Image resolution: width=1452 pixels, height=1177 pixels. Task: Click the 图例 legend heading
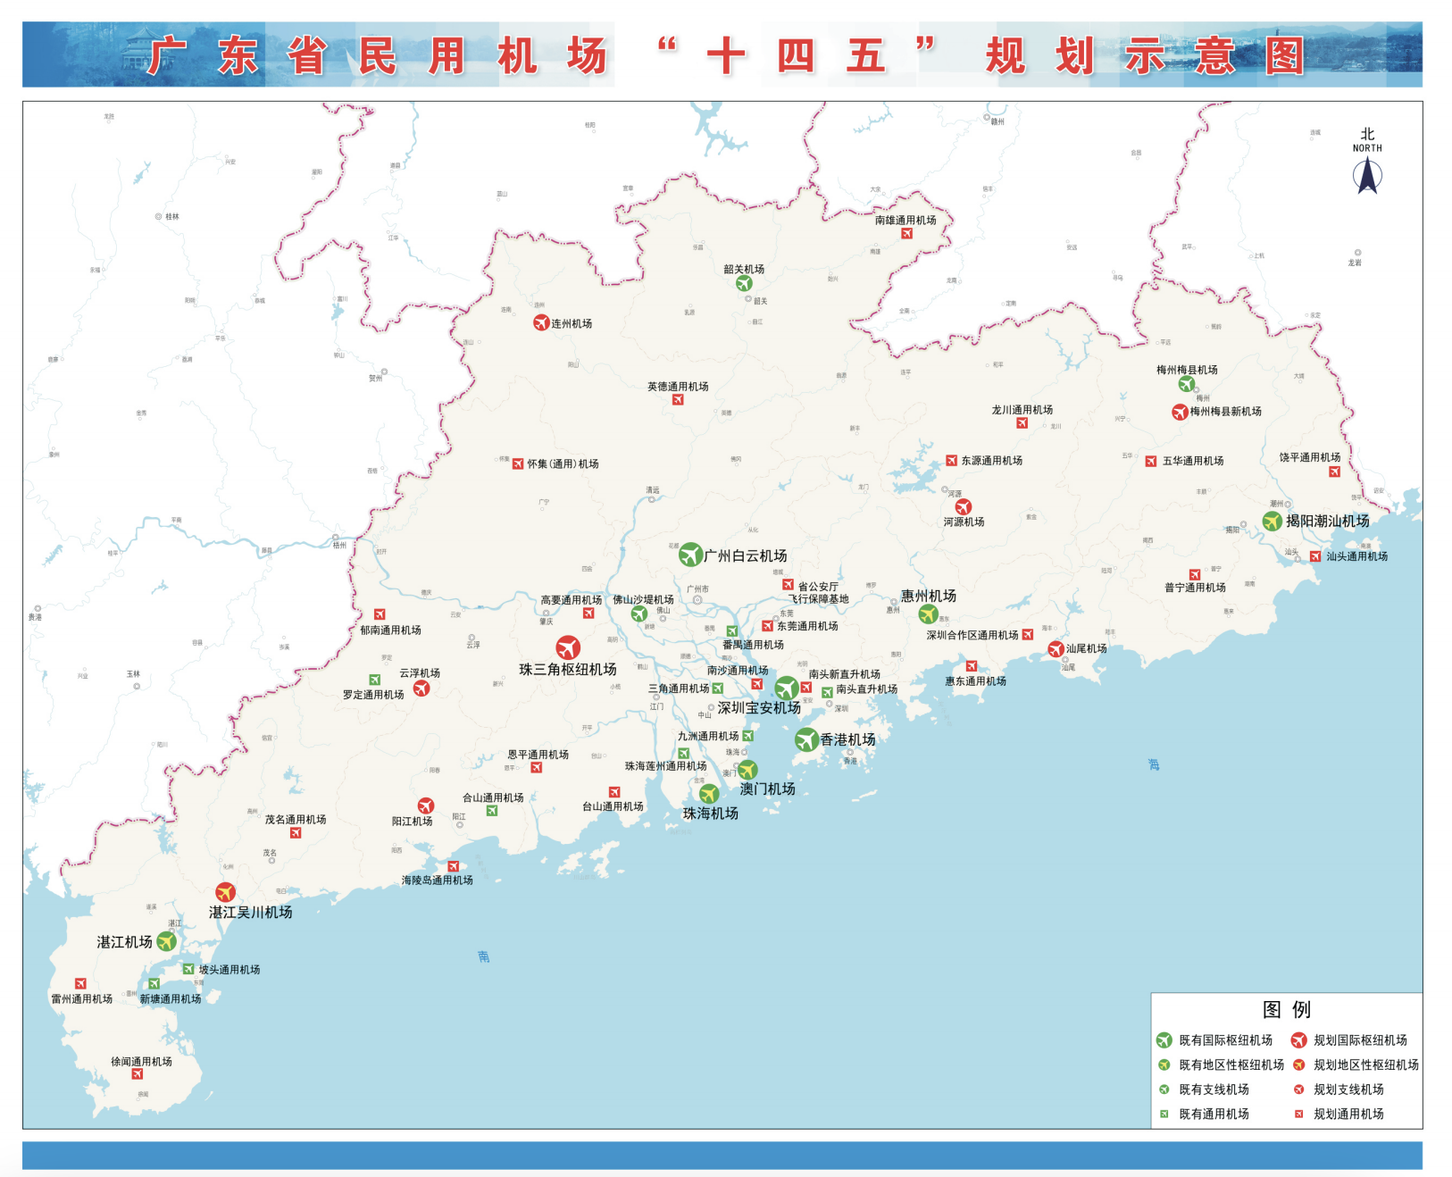tap(1286, 1009)
